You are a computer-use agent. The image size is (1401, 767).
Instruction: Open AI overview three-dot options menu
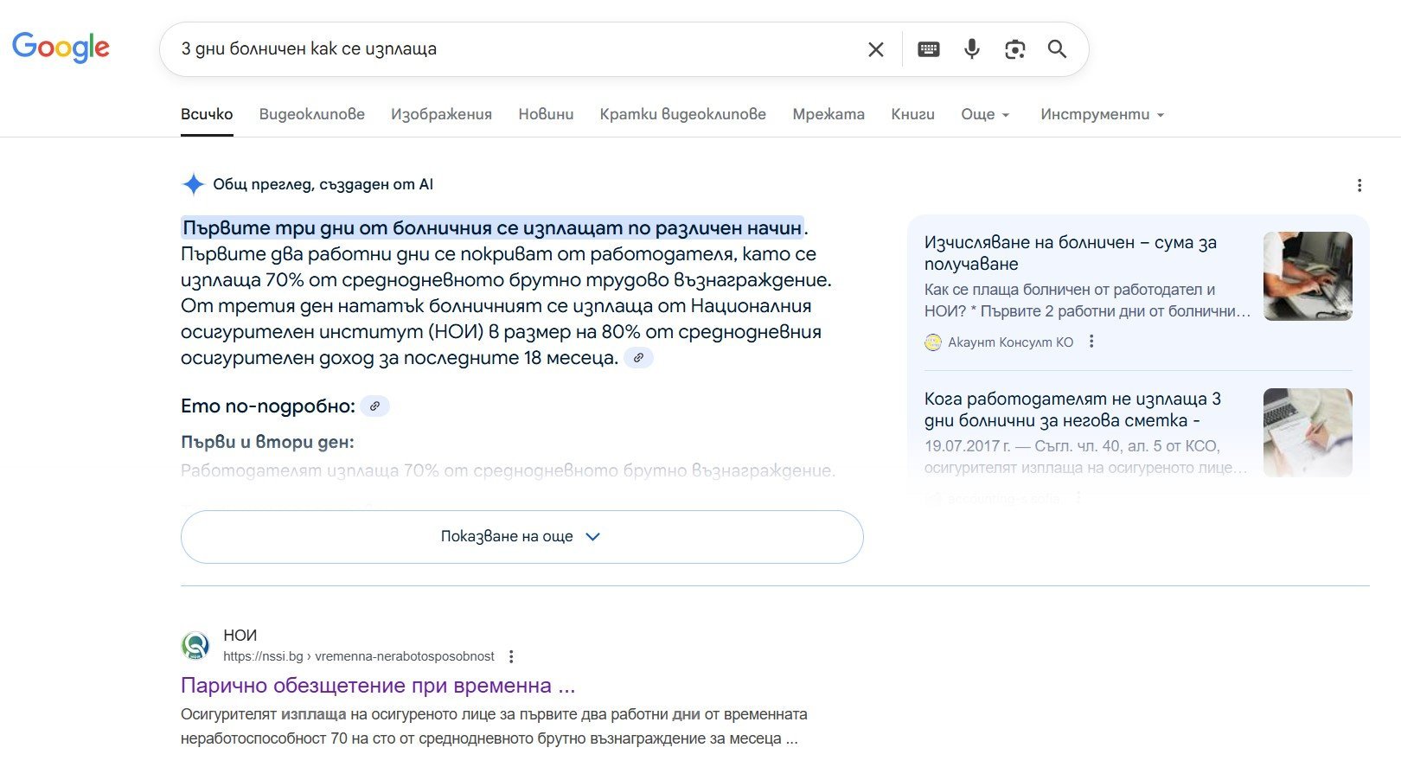pos(1359,185)
